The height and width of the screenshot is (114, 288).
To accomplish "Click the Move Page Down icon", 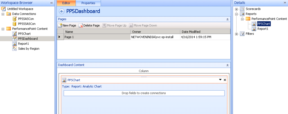I will (x=131, y=25).
